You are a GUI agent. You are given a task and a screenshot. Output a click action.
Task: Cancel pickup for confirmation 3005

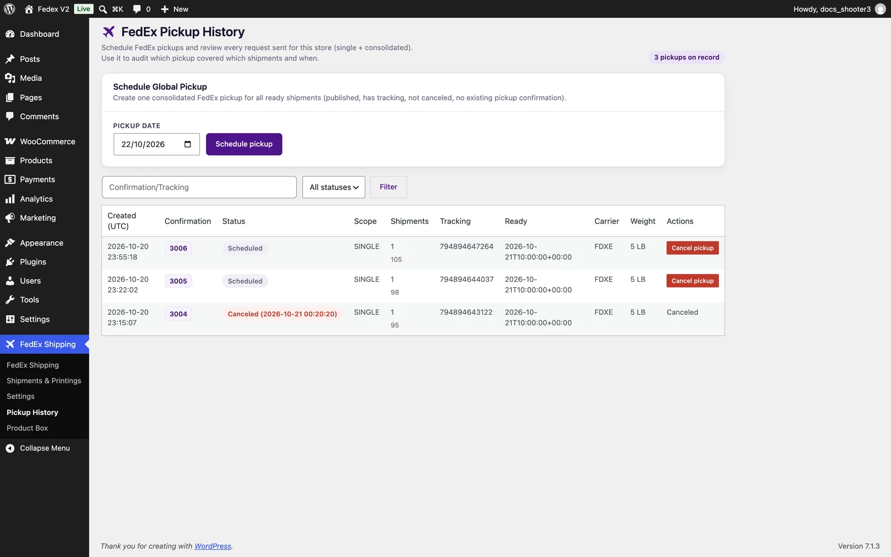(693, 281)
